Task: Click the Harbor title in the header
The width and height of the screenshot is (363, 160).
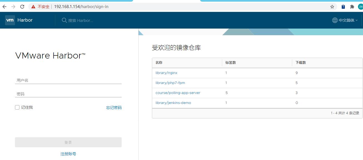Action: pos(25,20)
